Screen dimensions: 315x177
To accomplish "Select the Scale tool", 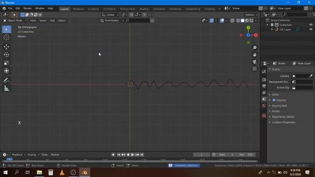I will pos(6,63).
